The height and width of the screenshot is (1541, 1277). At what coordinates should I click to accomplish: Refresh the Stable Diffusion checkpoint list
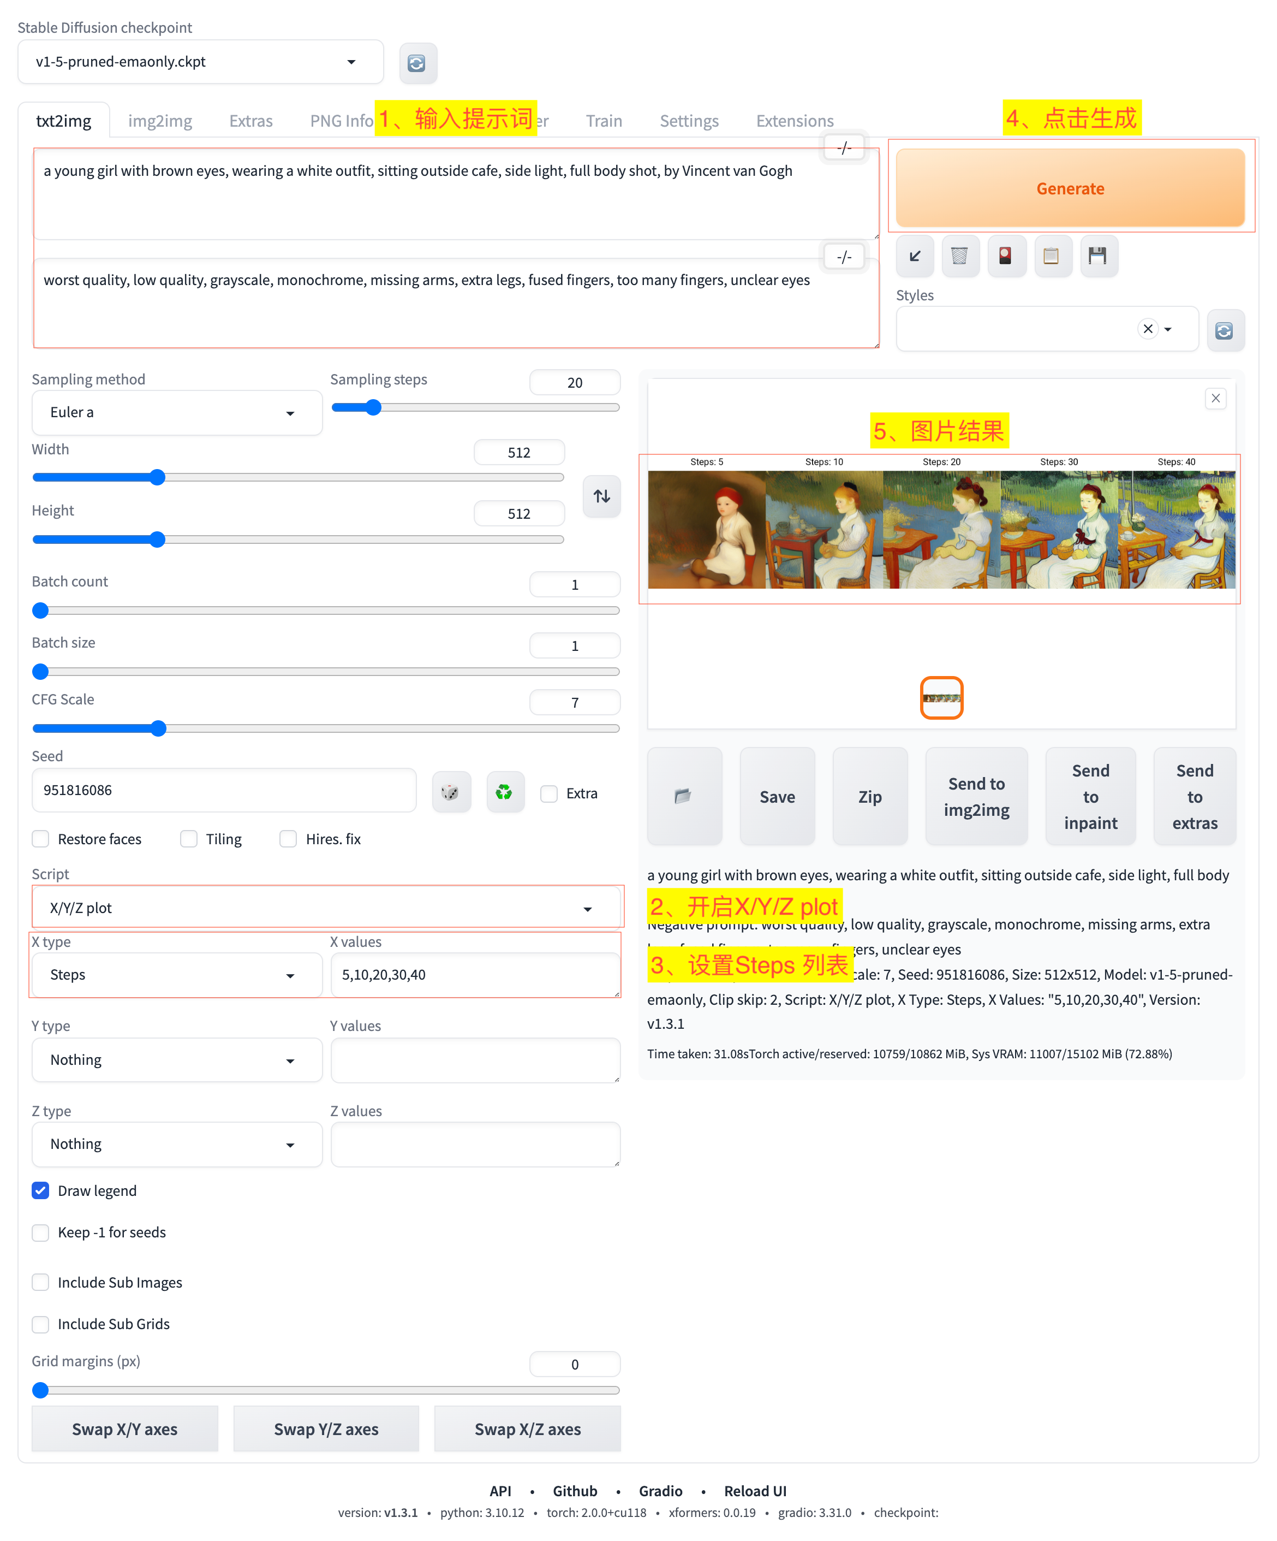pyautogui.click(x=417, y=63)
